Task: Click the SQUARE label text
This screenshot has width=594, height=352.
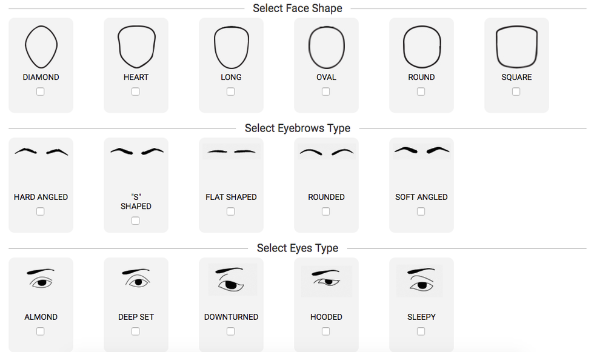Action: [x=516, y=77]
